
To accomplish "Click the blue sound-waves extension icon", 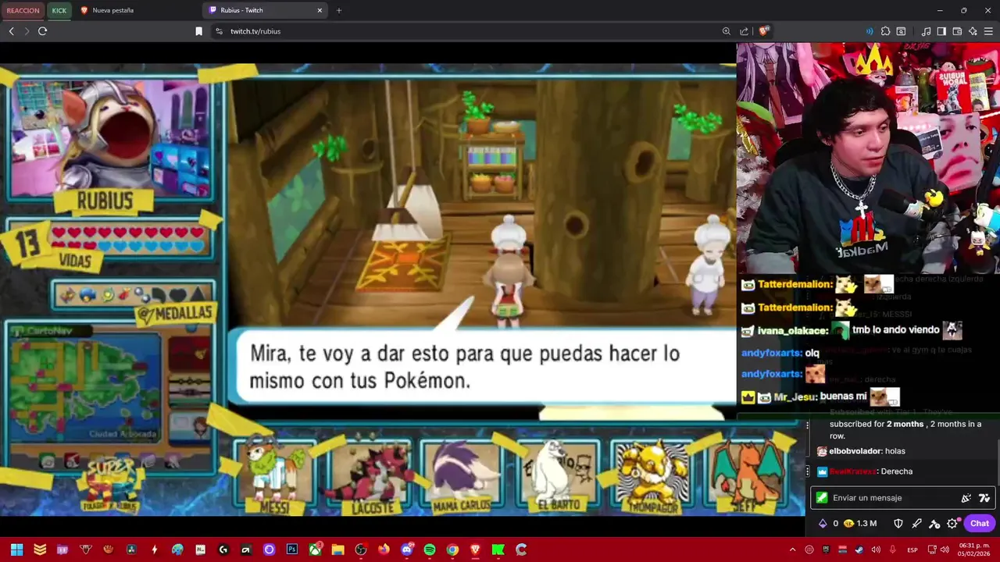I will pos(870,31).
